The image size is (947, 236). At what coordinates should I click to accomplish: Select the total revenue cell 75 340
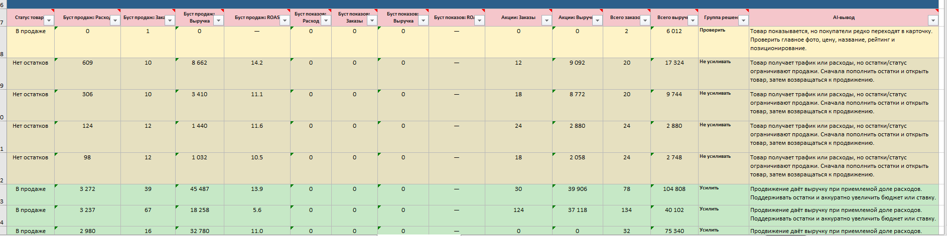[674, 231]
